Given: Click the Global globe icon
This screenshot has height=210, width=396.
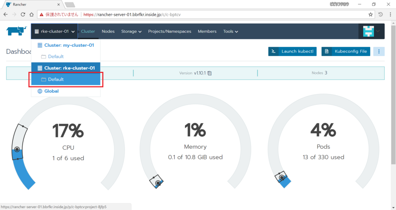Looking at the screenshot, I should point(40,91).
